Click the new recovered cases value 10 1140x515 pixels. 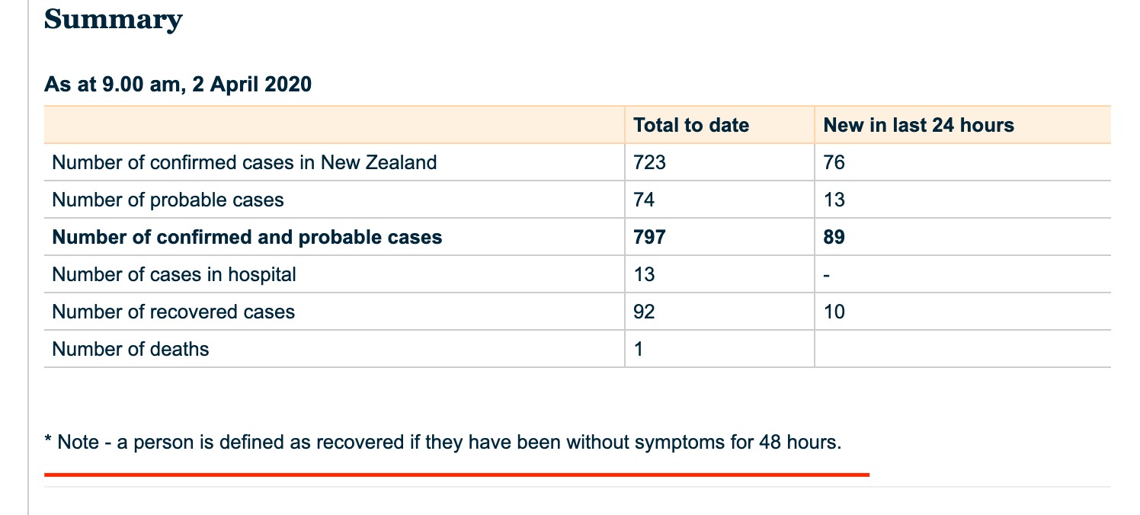click(x=834, y=312)
